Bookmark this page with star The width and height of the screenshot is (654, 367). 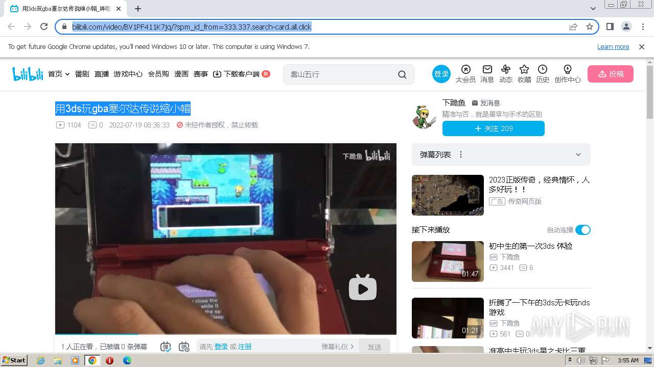[590, 27]
